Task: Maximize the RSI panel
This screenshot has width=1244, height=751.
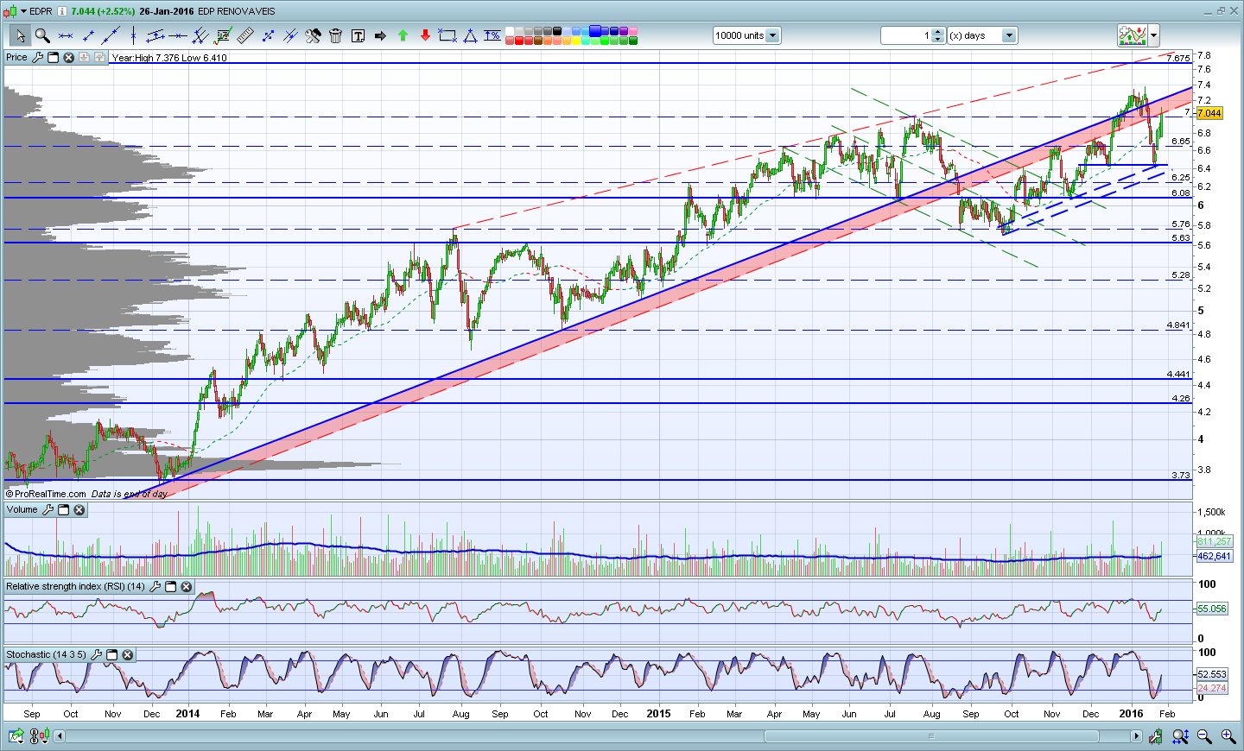Action: (170, 586)
